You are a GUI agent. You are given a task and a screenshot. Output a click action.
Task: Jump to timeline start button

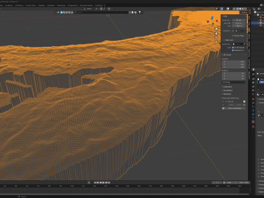tap(96, 183)
